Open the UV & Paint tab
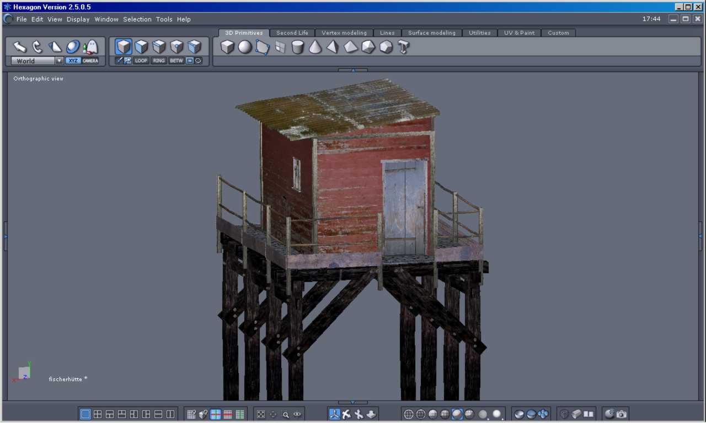Screen dimensions: 706x423 coord(519,33)
